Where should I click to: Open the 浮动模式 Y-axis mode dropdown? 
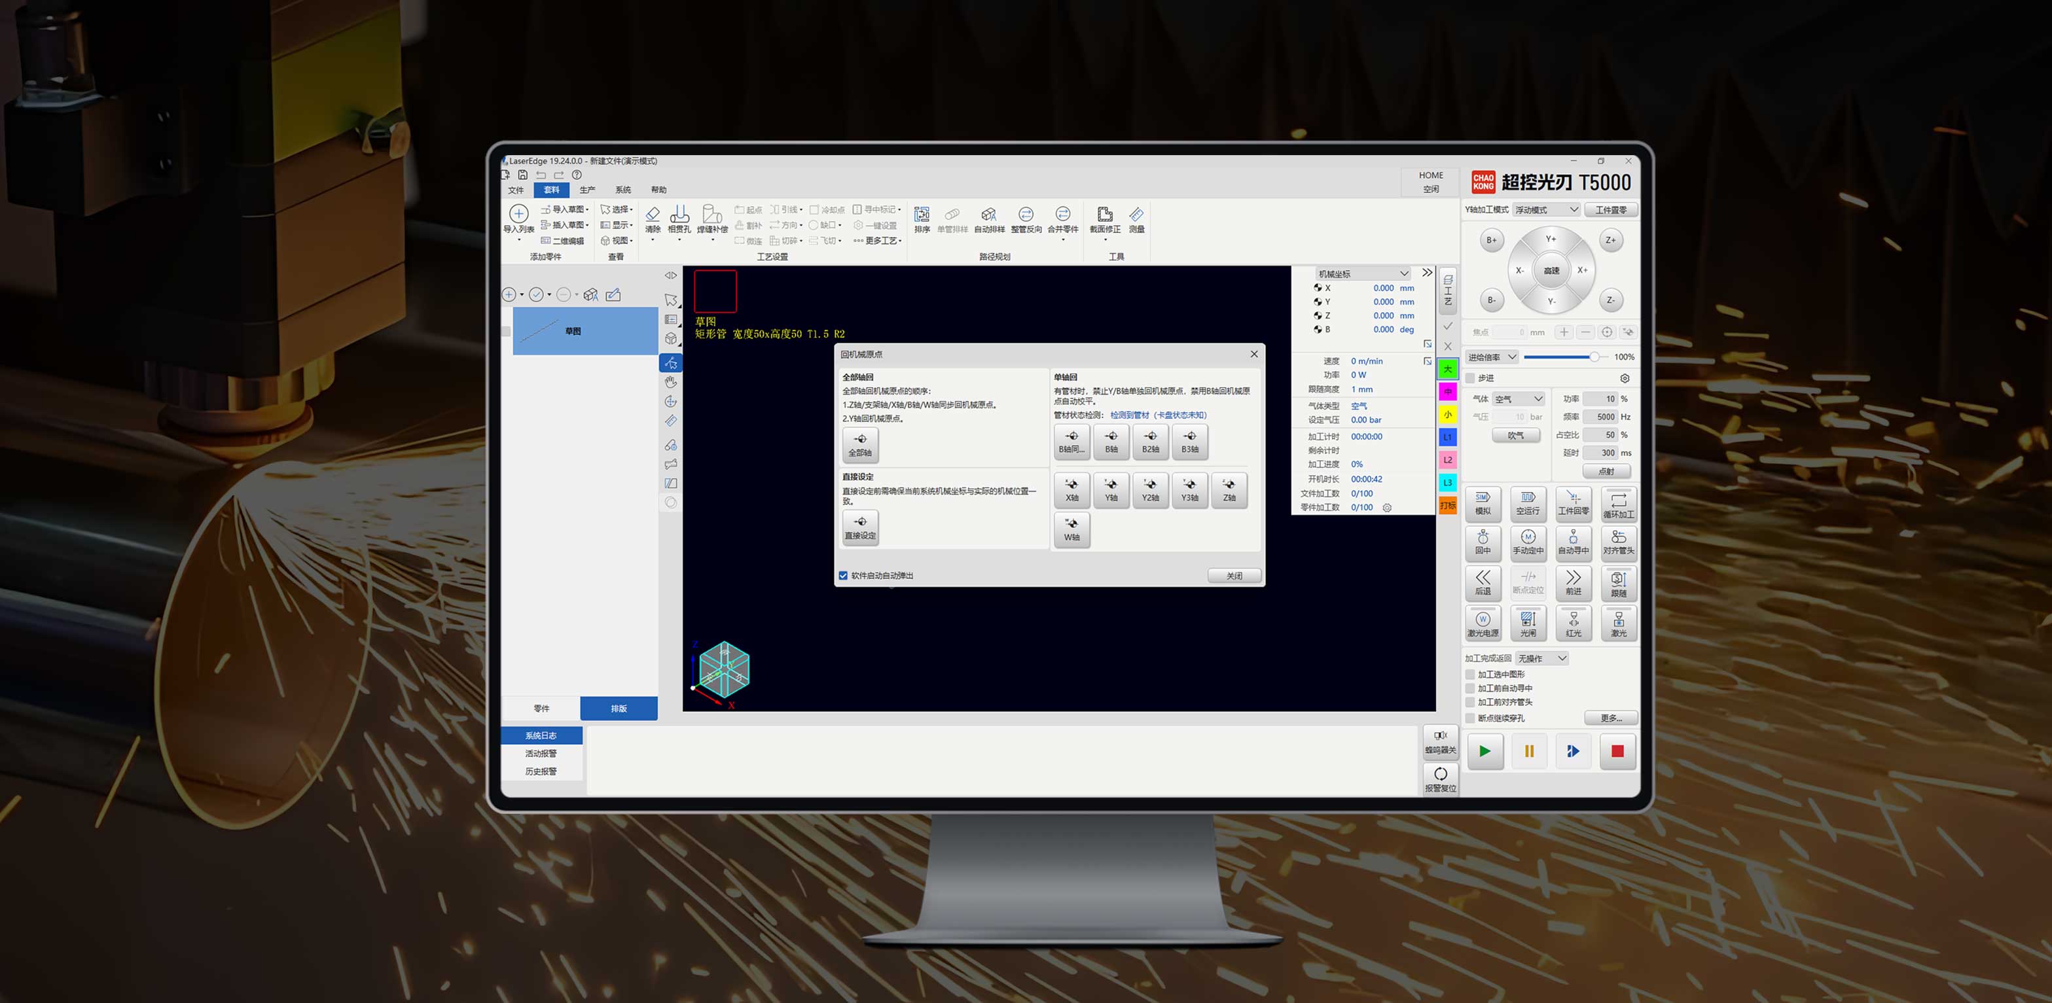(x=1546, y=210)
